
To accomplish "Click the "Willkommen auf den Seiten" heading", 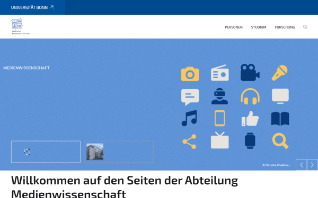I will [x=125, y=187].
